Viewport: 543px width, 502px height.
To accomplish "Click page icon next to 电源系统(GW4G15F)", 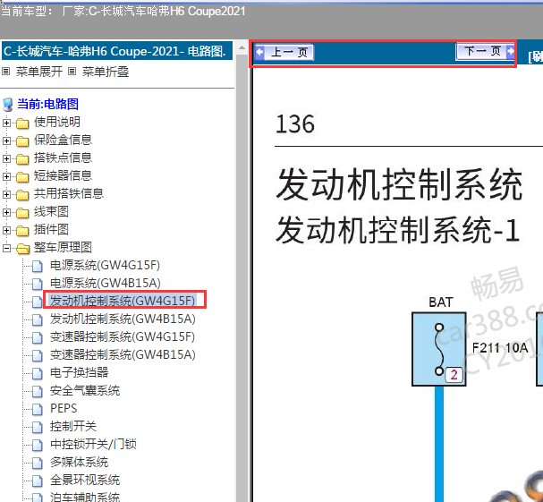I will click(x=38, y=266).
